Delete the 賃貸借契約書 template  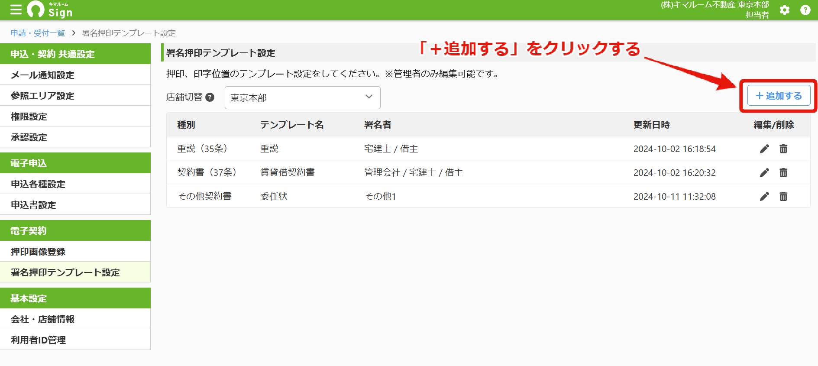(783, 173)
